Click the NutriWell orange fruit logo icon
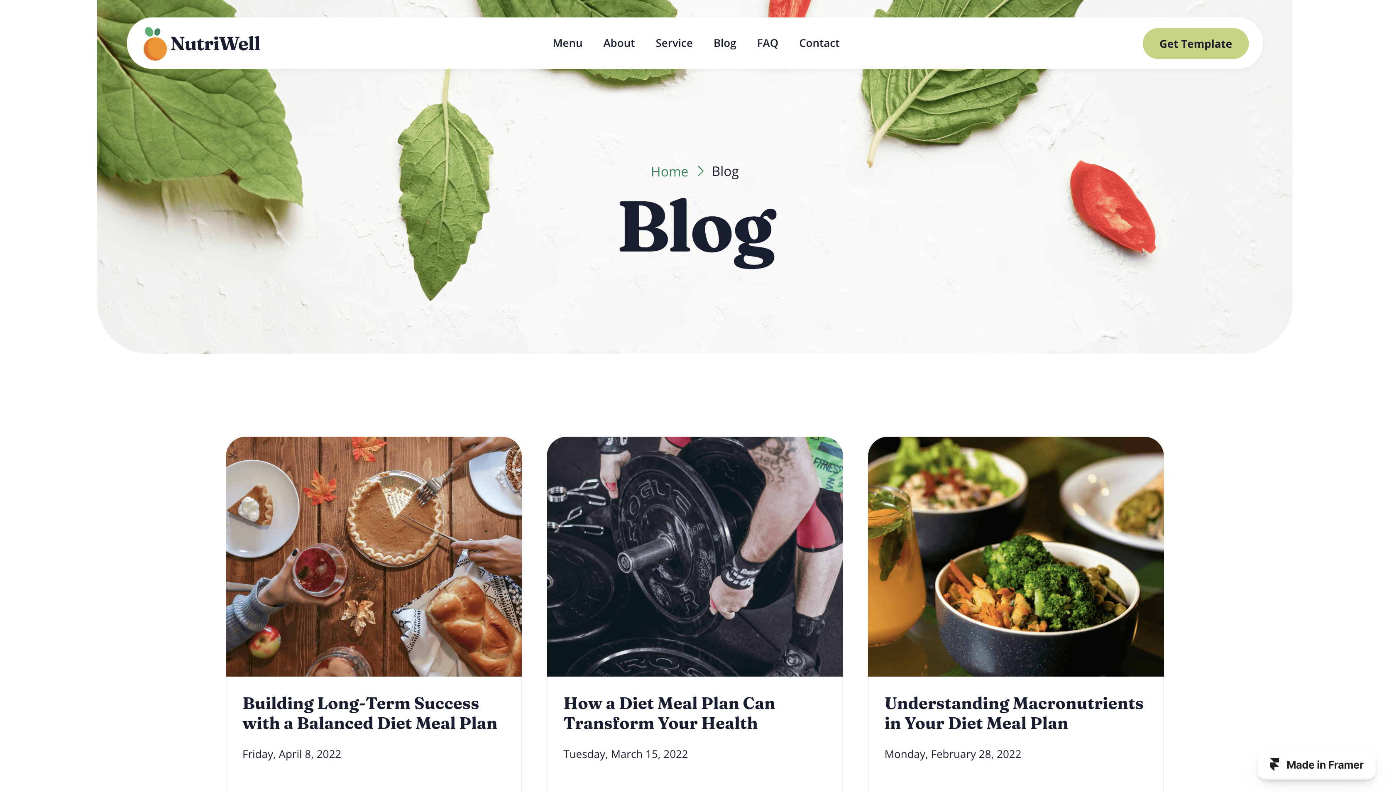Image resolution: width=1389 pixels, height=792 pixels. [154, 44]
